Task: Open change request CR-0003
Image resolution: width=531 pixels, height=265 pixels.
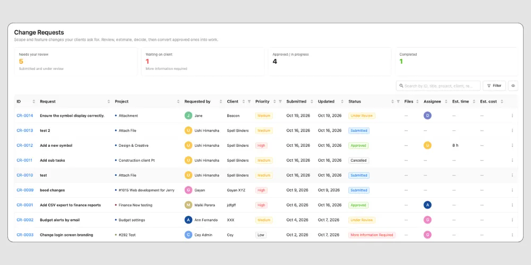Action: click(25, 235)
